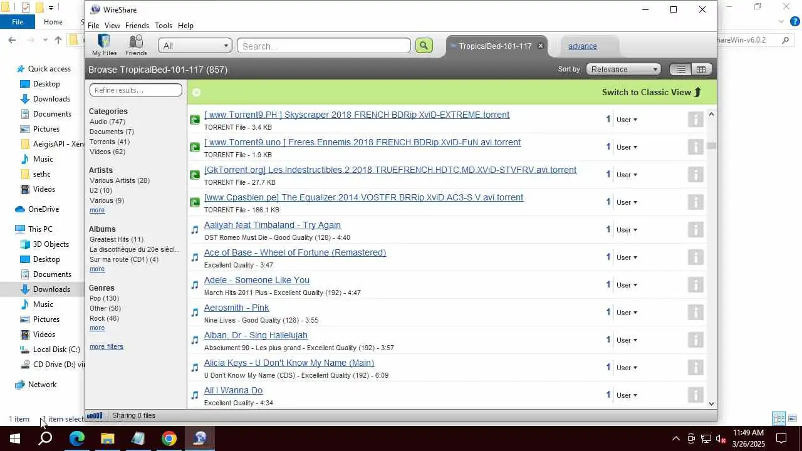This screenshot has width=802, height=451.
Task: Close the TropicalBed-101-117 tab
Action: click(x=541, y=46)
